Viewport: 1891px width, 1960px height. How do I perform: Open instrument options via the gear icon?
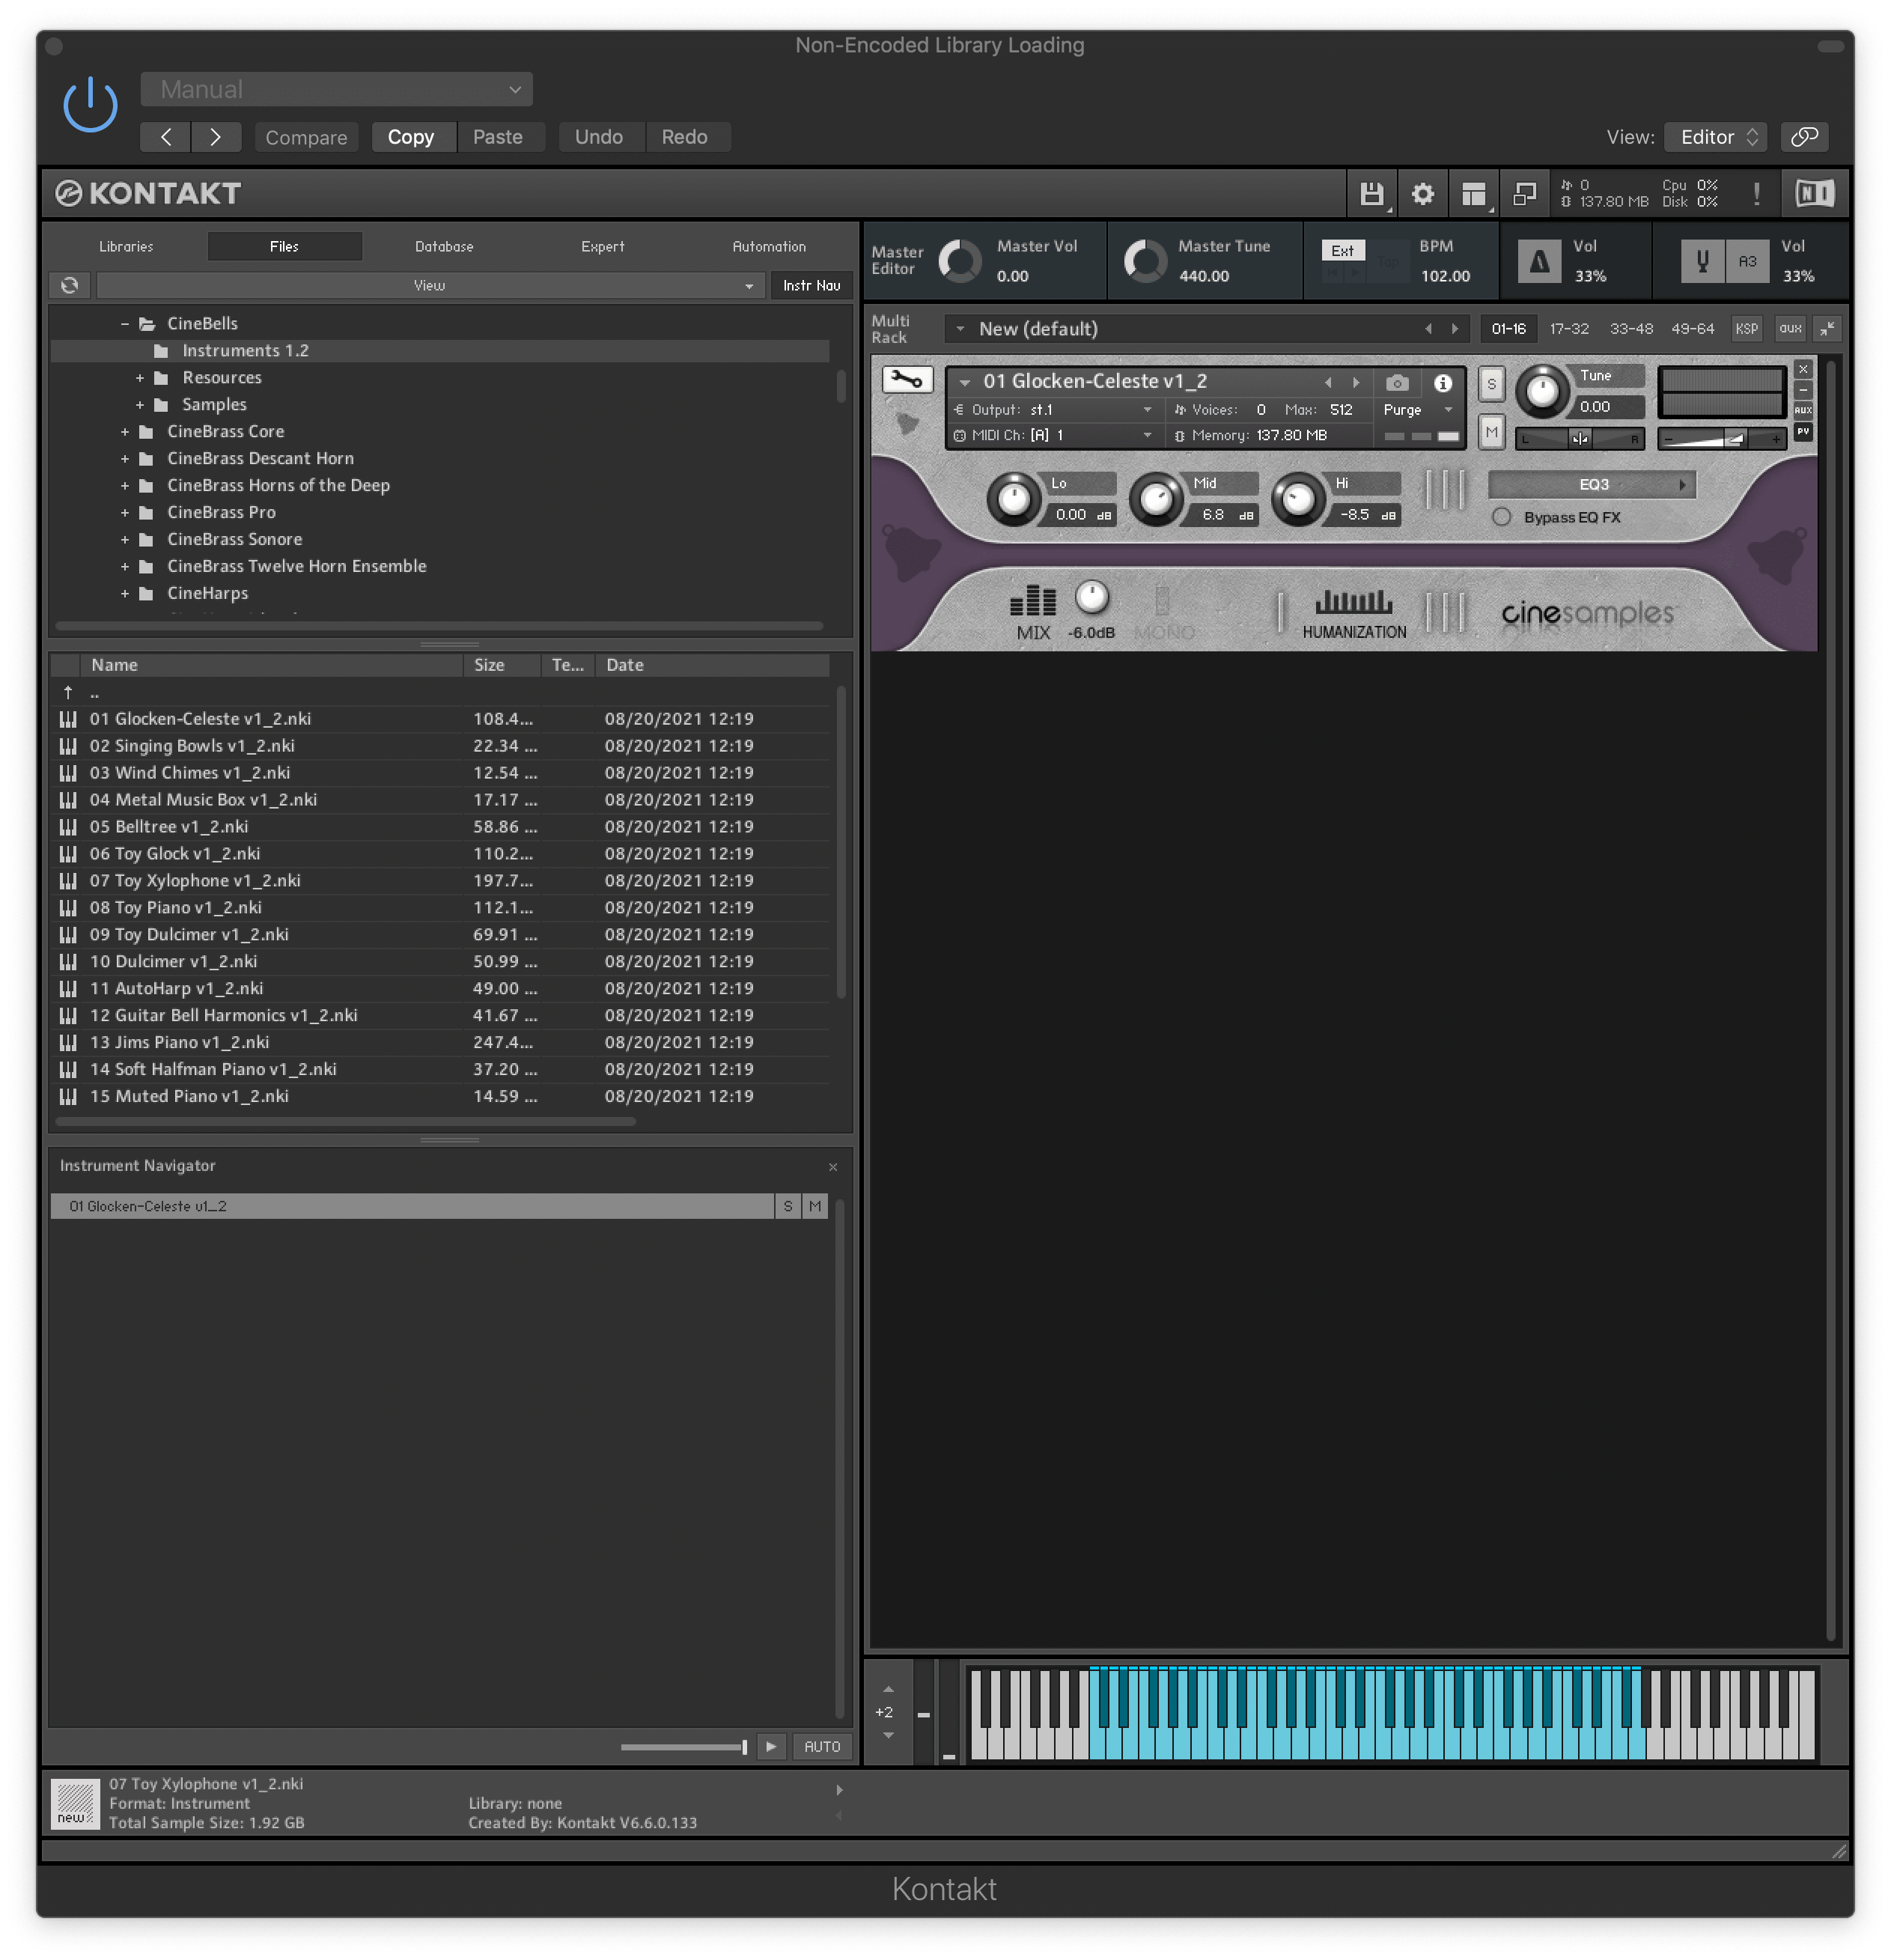pyautogui.click(x=1424, y=193)
